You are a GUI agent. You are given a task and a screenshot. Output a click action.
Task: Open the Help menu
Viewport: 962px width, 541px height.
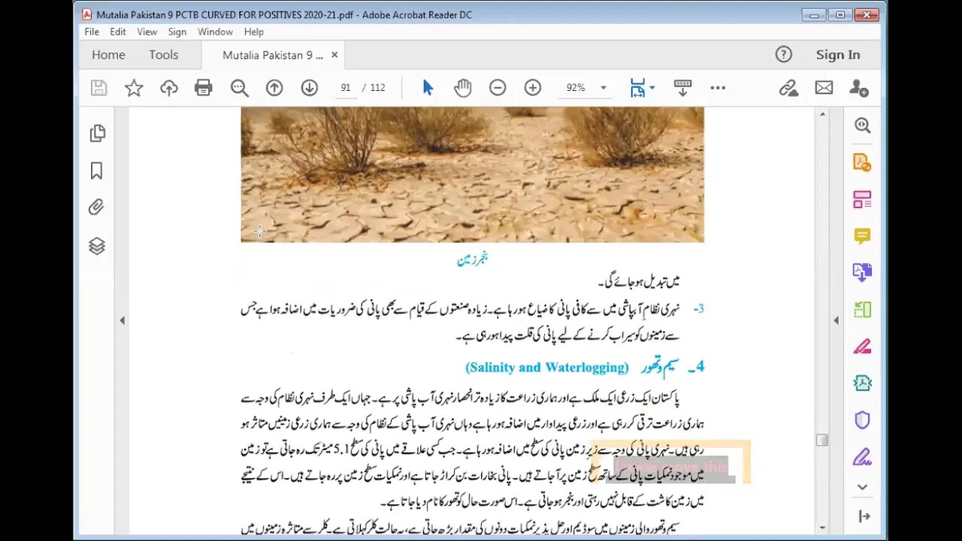(x=254, y=32)
